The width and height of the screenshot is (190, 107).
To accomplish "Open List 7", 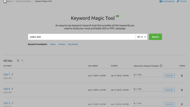I will [x=7, y=74].
